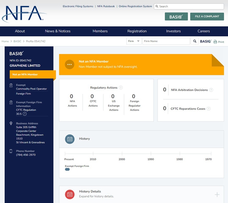Viewport: 228px width, 203px height.
Task: Open the NFA Rulebook link
Action: 106,7
